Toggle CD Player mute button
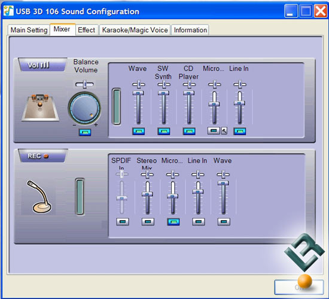This screenshot has height=299, width=329. (x=189, y=131)
